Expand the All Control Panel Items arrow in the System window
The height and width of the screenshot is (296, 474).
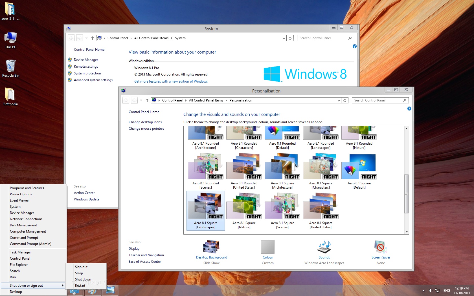[172, 38]
